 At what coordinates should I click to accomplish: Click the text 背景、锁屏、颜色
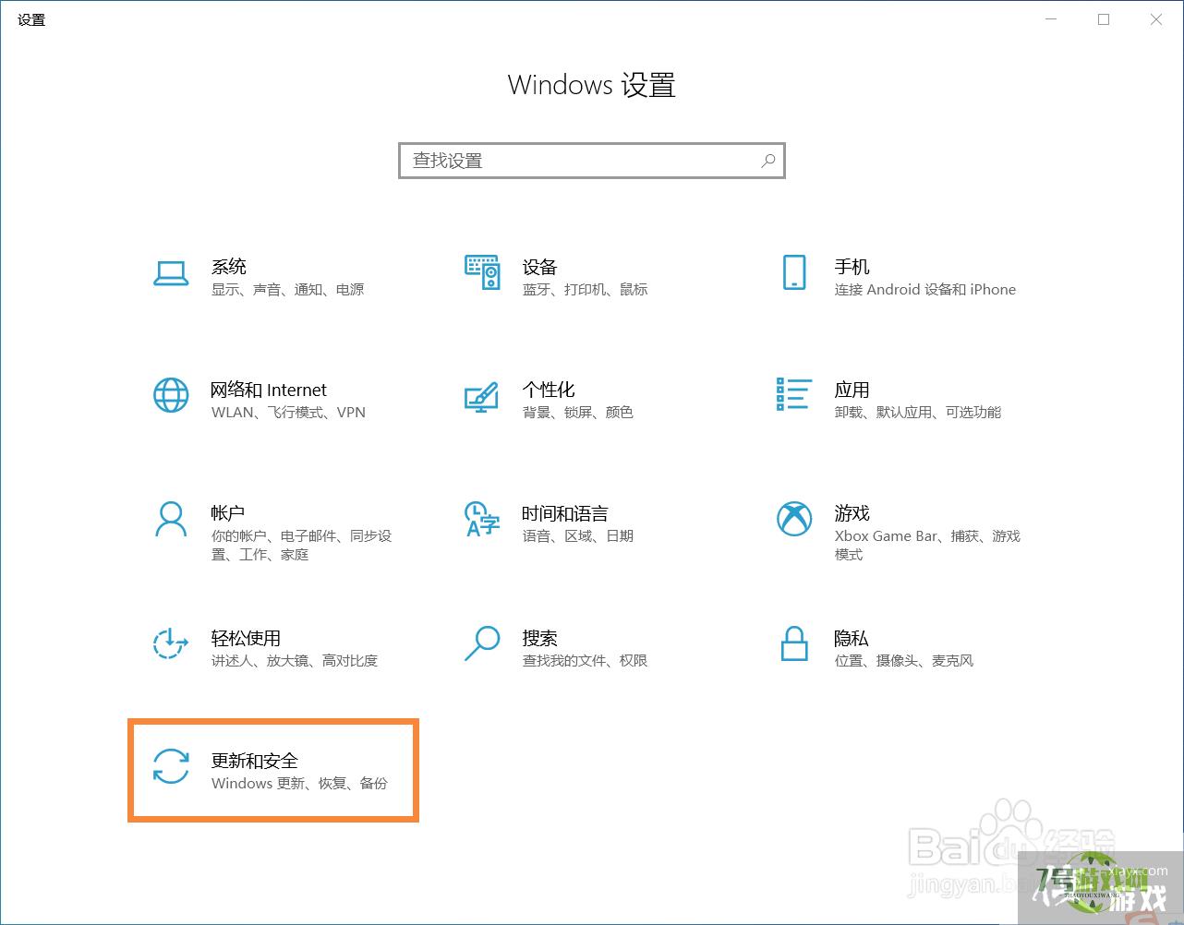point(578,413)
